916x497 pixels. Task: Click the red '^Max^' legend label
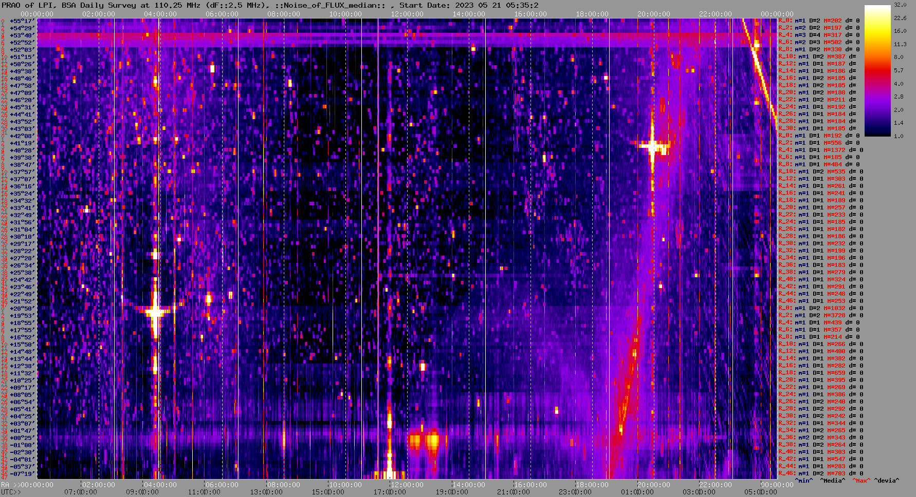pyautogui.click(x=862, y=481)
